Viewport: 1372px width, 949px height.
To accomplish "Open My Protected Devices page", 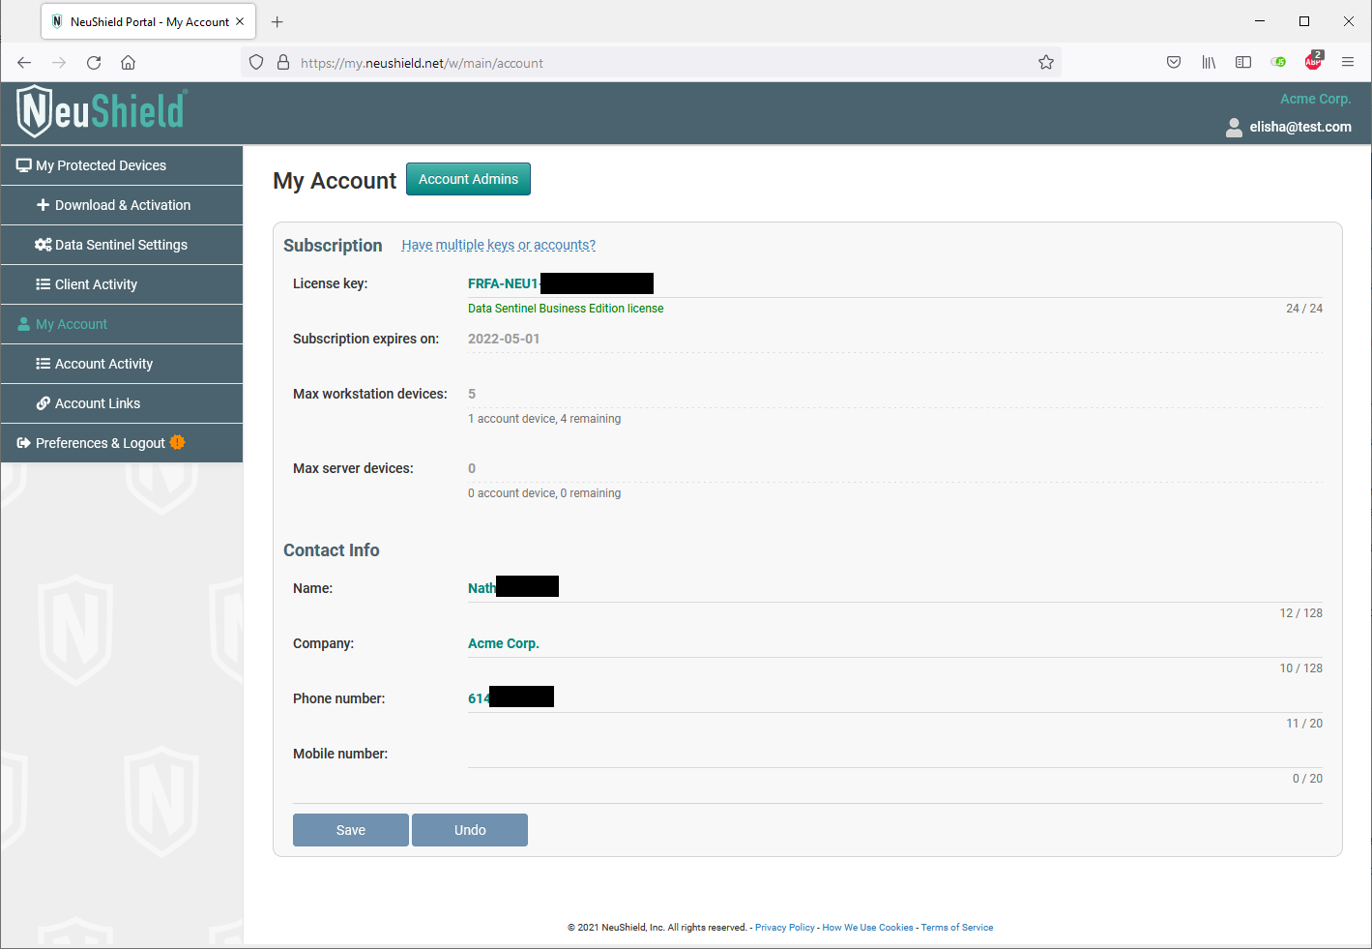I will click(122, 165).
